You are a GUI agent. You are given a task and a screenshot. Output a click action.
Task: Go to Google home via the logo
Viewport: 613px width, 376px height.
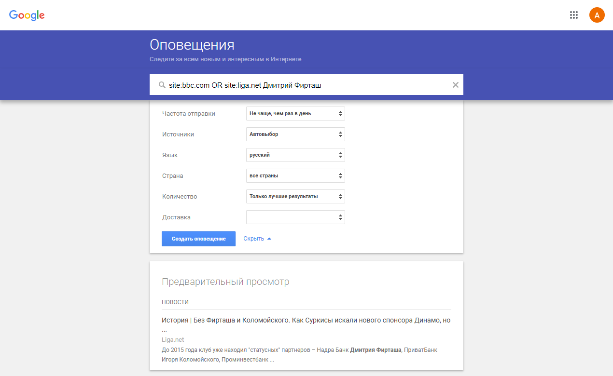pos(27,15)
